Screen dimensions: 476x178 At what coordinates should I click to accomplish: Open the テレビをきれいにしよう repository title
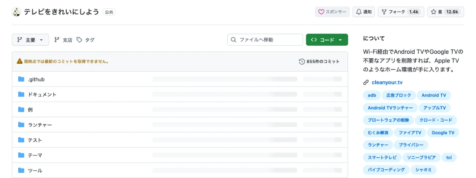click(x=61, y=12)
